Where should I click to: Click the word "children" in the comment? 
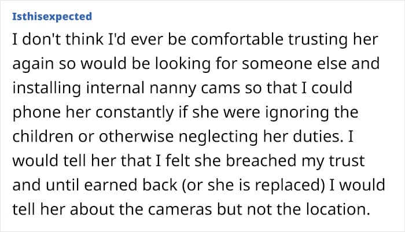[x=43, y=136]
